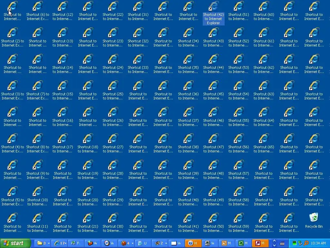Select the Shortcut (7) to Internet Explorer icon

point(38,90)
